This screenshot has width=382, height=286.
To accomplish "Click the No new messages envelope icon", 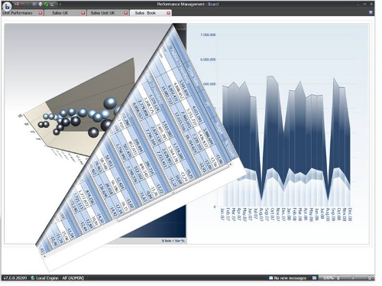I will click(270, 278).
